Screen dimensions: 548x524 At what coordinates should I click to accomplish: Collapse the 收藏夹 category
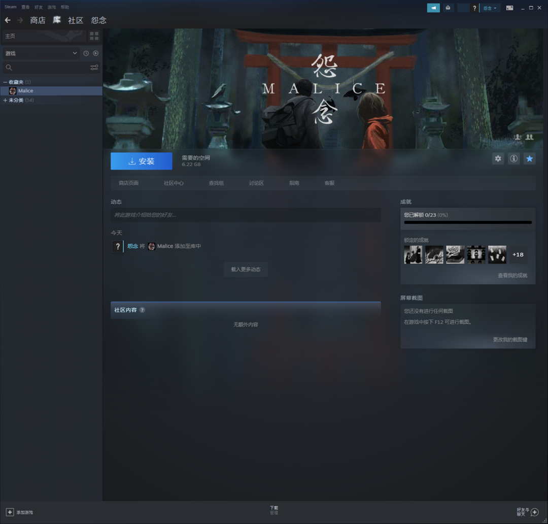pos(6,82)
